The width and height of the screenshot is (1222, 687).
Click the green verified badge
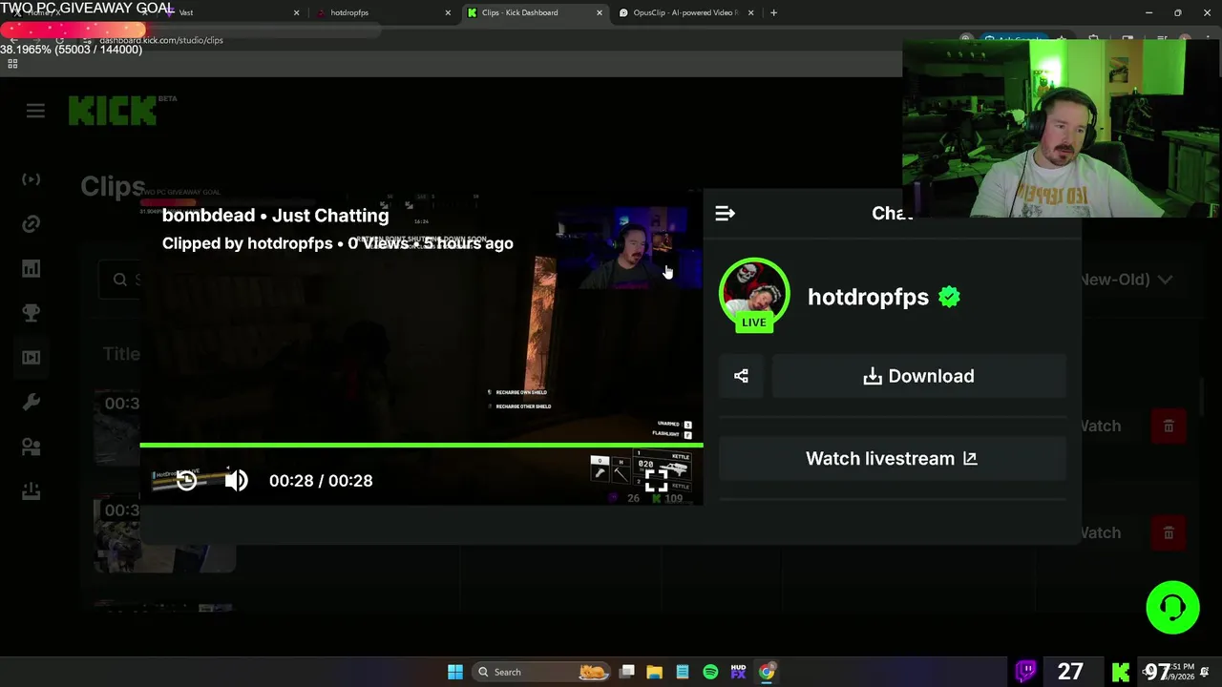[x=949, y=297]
